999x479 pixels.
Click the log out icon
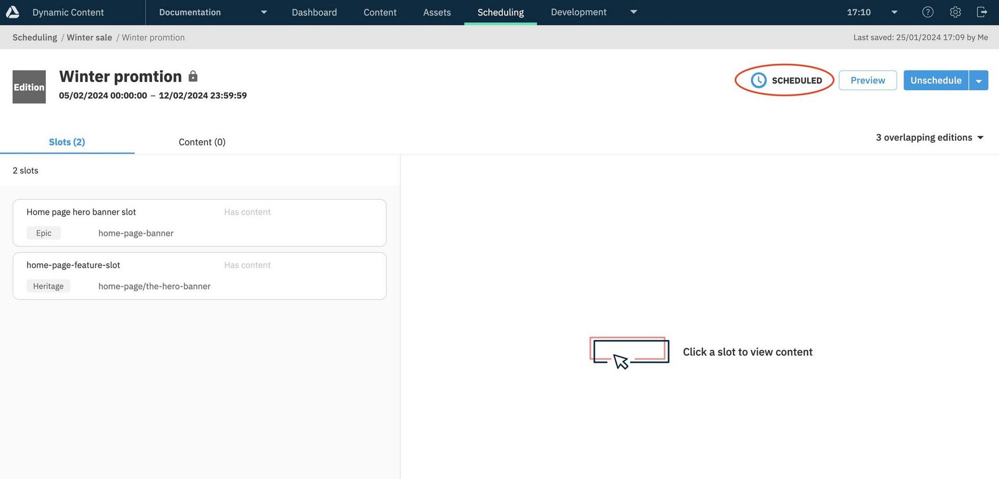(x=982, y=12)
